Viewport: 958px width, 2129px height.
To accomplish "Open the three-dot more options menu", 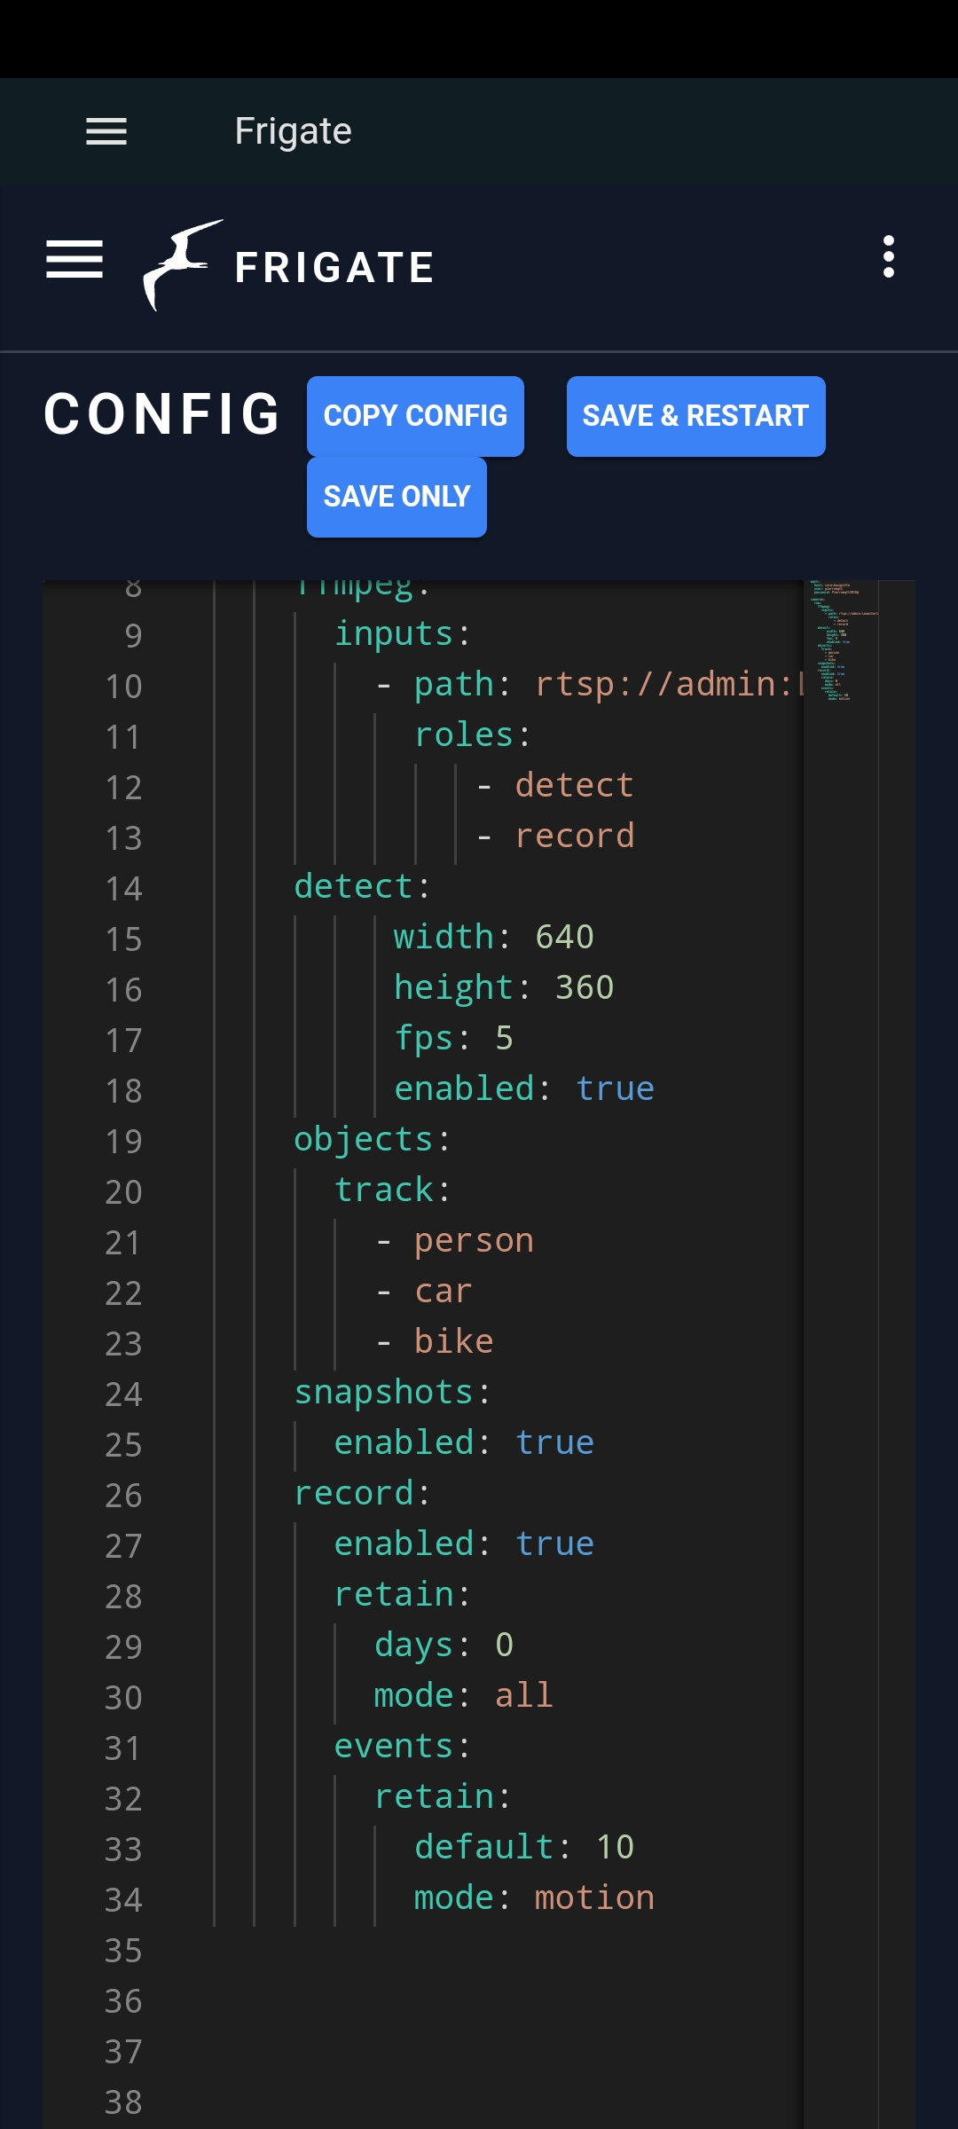I will (x=888, y=257).
